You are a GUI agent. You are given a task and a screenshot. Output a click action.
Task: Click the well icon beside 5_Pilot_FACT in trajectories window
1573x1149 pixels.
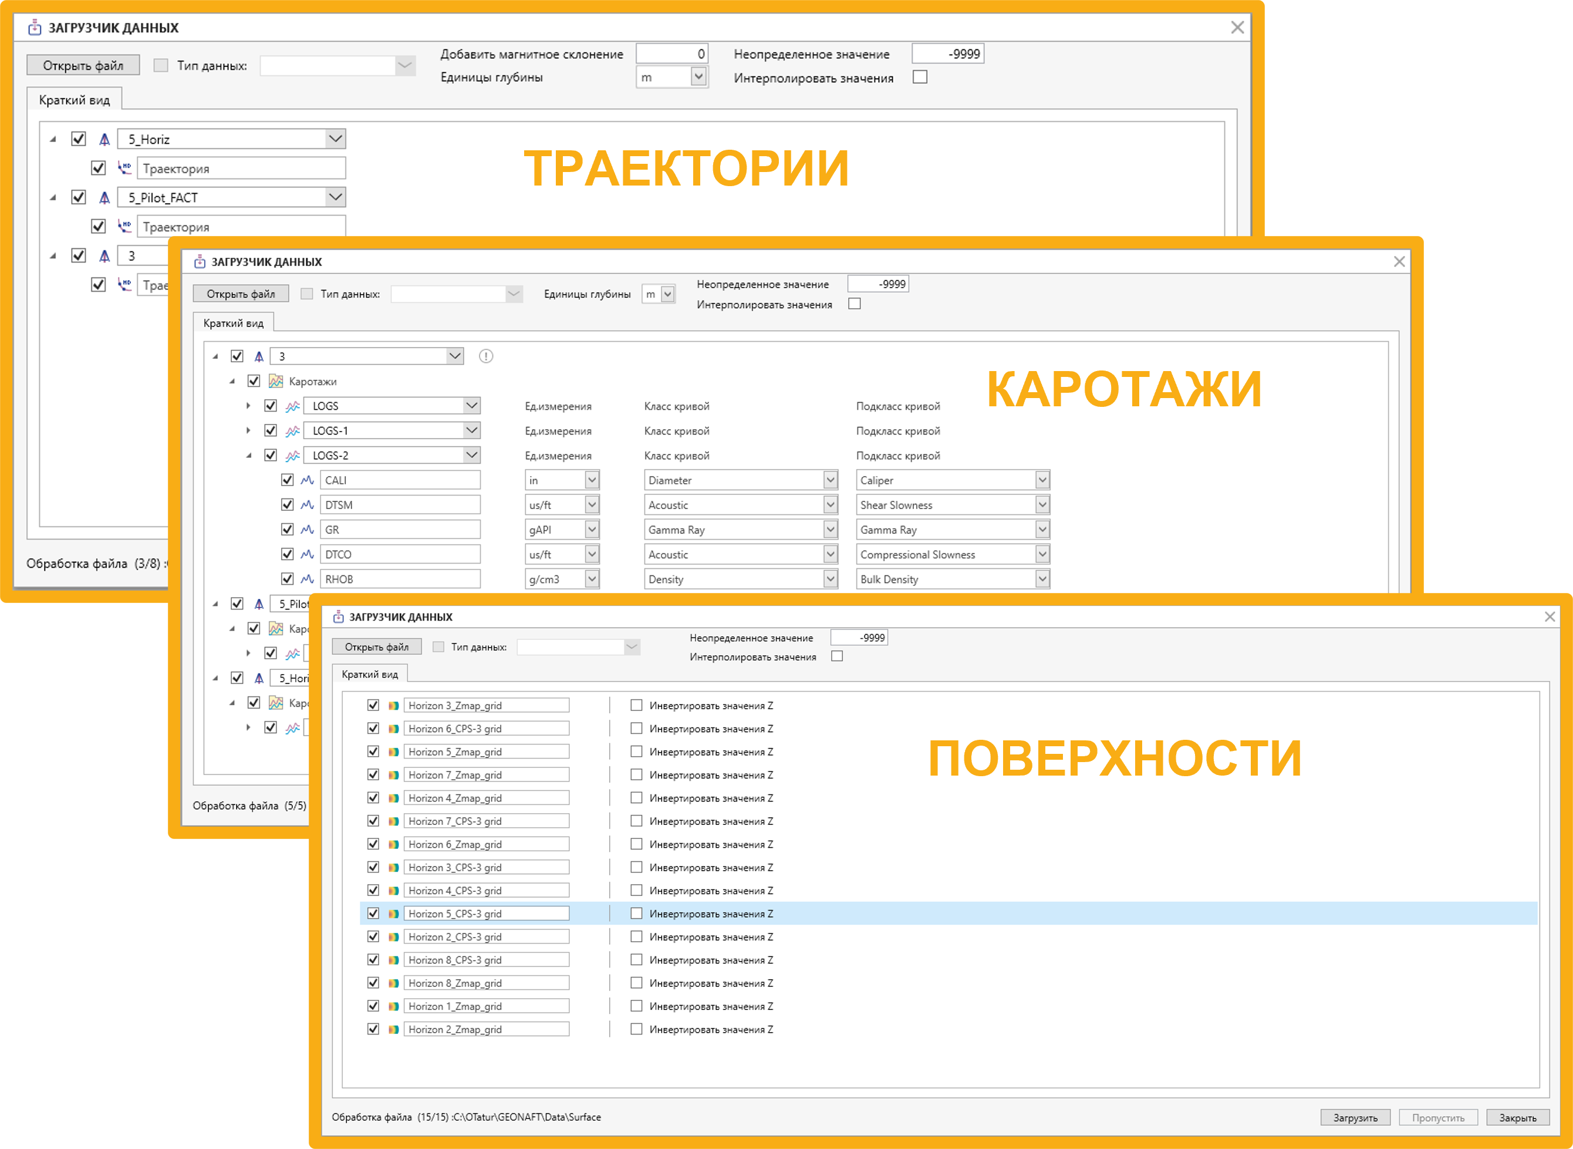[x=104, y=198]
